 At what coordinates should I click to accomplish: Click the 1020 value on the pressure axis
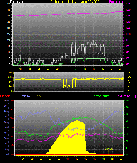tap(128, 10)
